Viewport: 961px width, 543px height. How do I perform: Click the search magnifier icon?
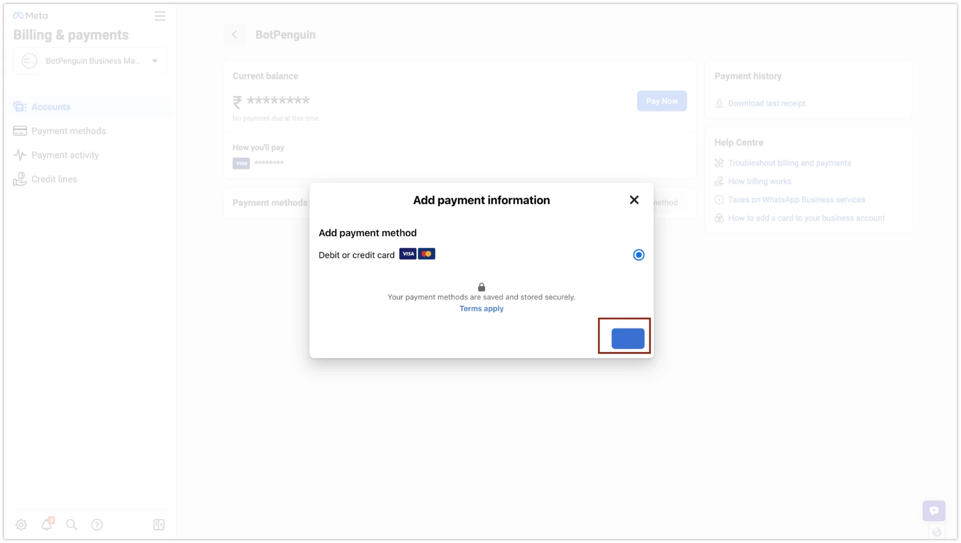coord(72,525)
